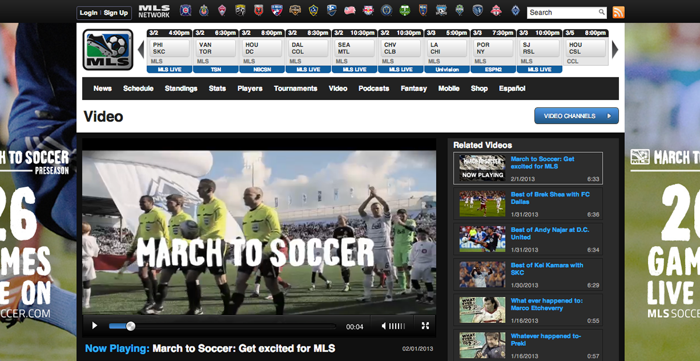Open Best of Kei Kamara video thumbnail
Viewport: 700px width, 361px height.
tap(482, 275)
